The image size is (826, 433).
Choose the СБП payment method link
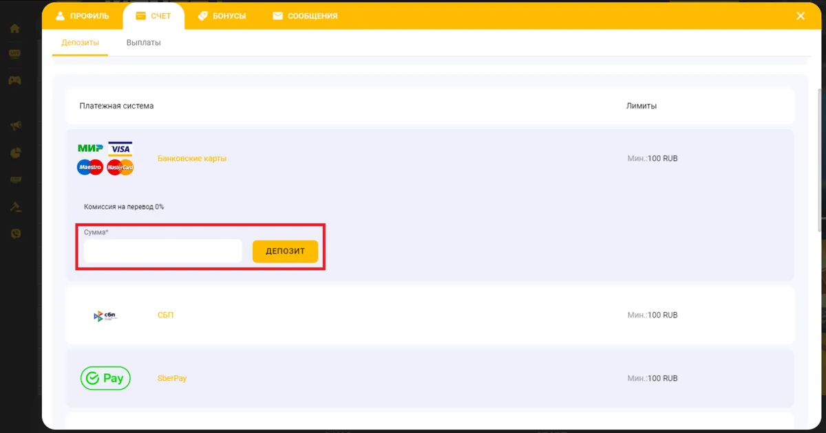(x=166, y=315)
